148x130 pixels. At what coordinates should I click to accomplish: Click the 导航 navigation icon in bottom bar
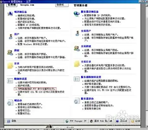point(9,121)
